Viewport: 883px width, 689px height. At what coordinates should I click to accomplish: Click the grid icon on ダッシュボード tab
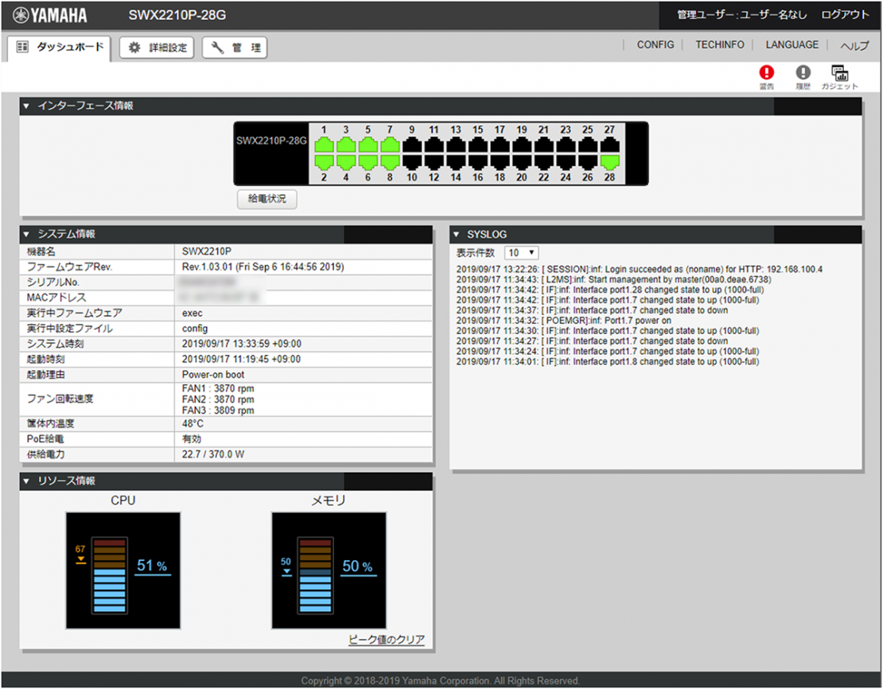[x=21, y=47]
